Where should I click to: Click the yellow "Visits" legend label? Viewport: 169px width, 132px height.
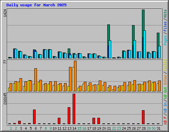pos(165,65)
